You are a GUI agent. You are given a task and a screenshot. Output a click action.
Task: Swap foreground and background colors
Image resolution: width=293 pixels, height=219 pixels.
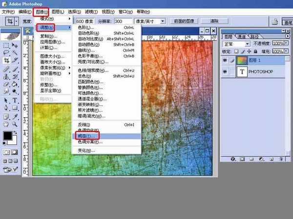[x=16, y=132]
